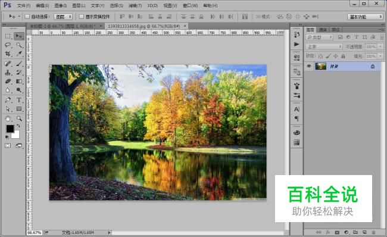Open the 窗口(W) menu
The height and width of the screenshot is (237, 387).
coord(191,5)
